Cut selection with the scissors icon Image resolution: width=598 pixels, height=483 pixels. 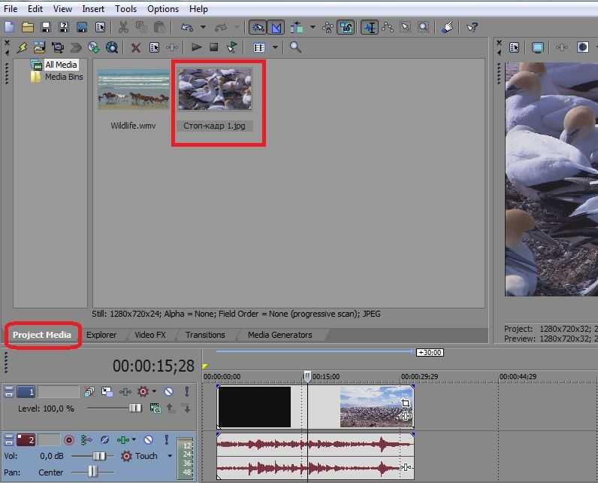(123, 27)
